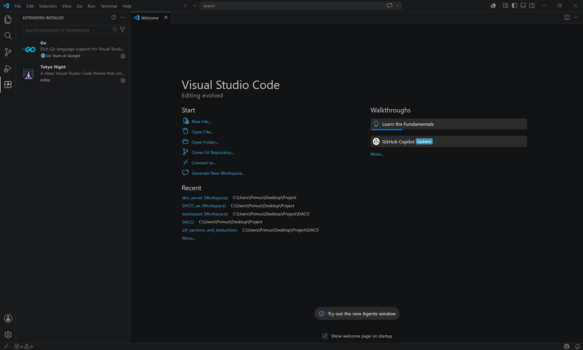Select the Tokyo Night extension entry

click(73, 74)
